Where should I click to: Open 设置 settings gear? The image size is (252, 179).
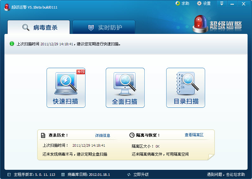click(199, 3)
